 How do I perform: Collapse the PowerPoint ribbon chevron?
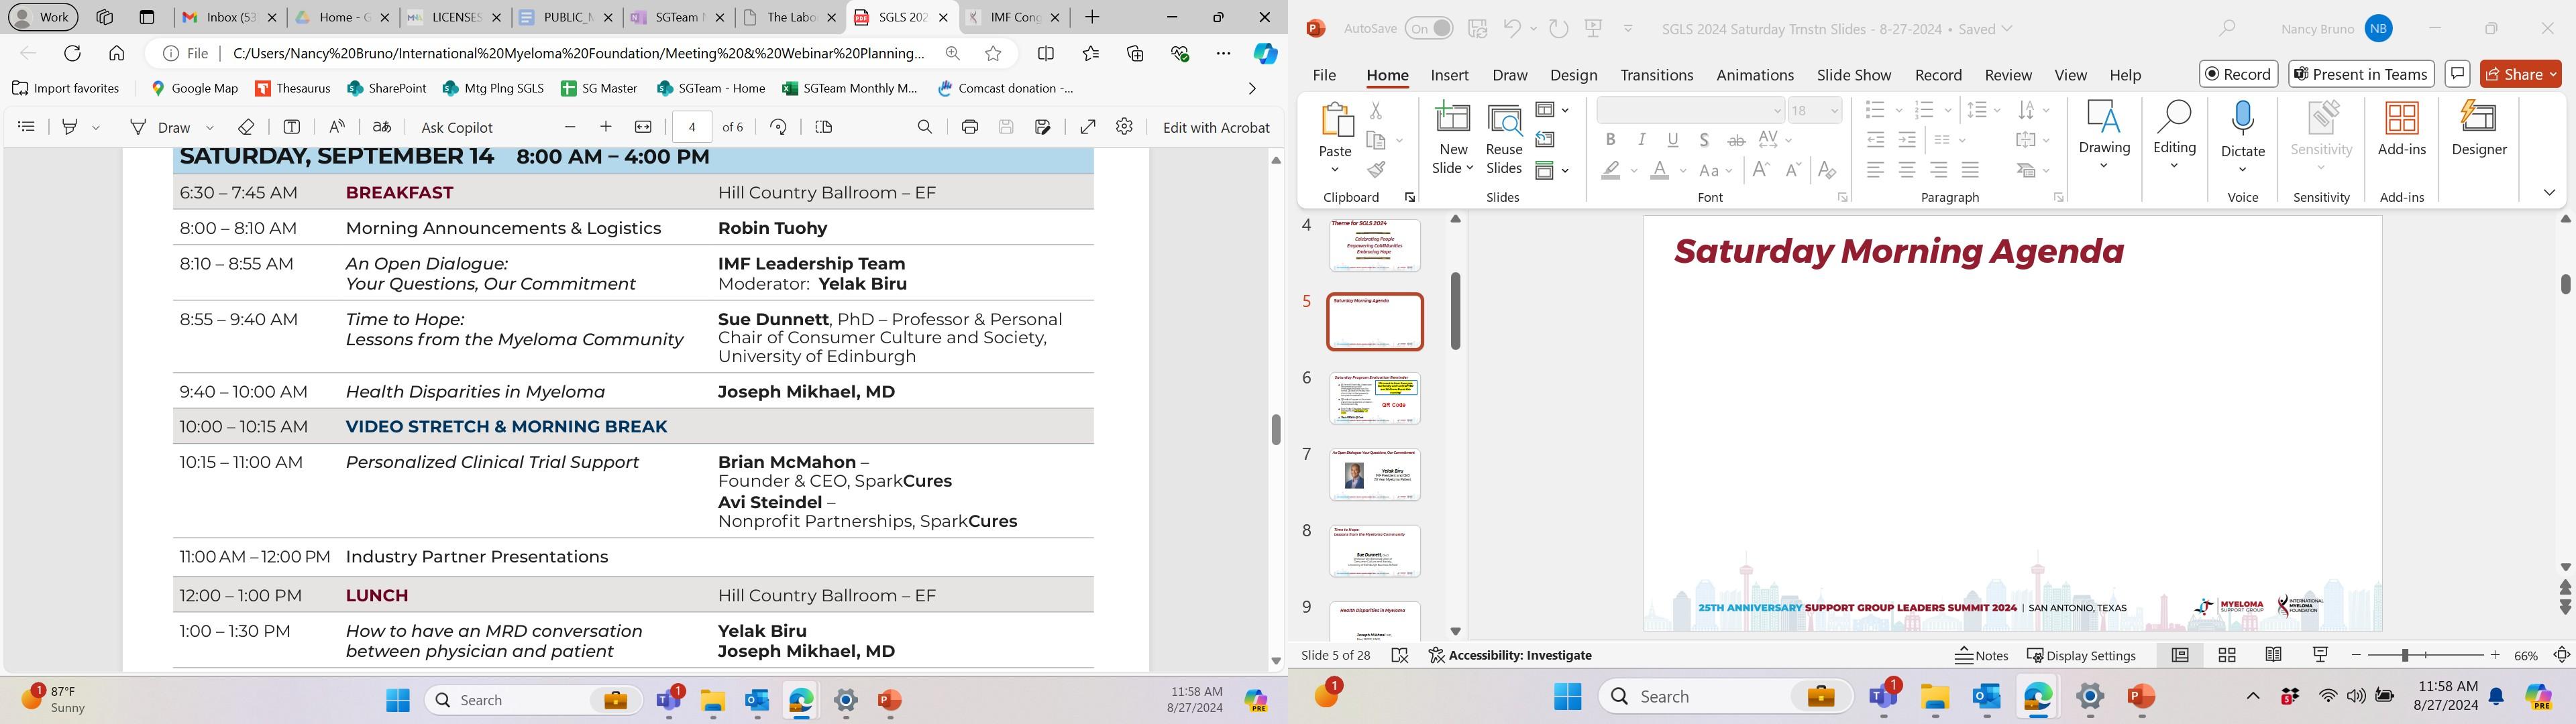pyautogui.click(x=2549, y=192)
